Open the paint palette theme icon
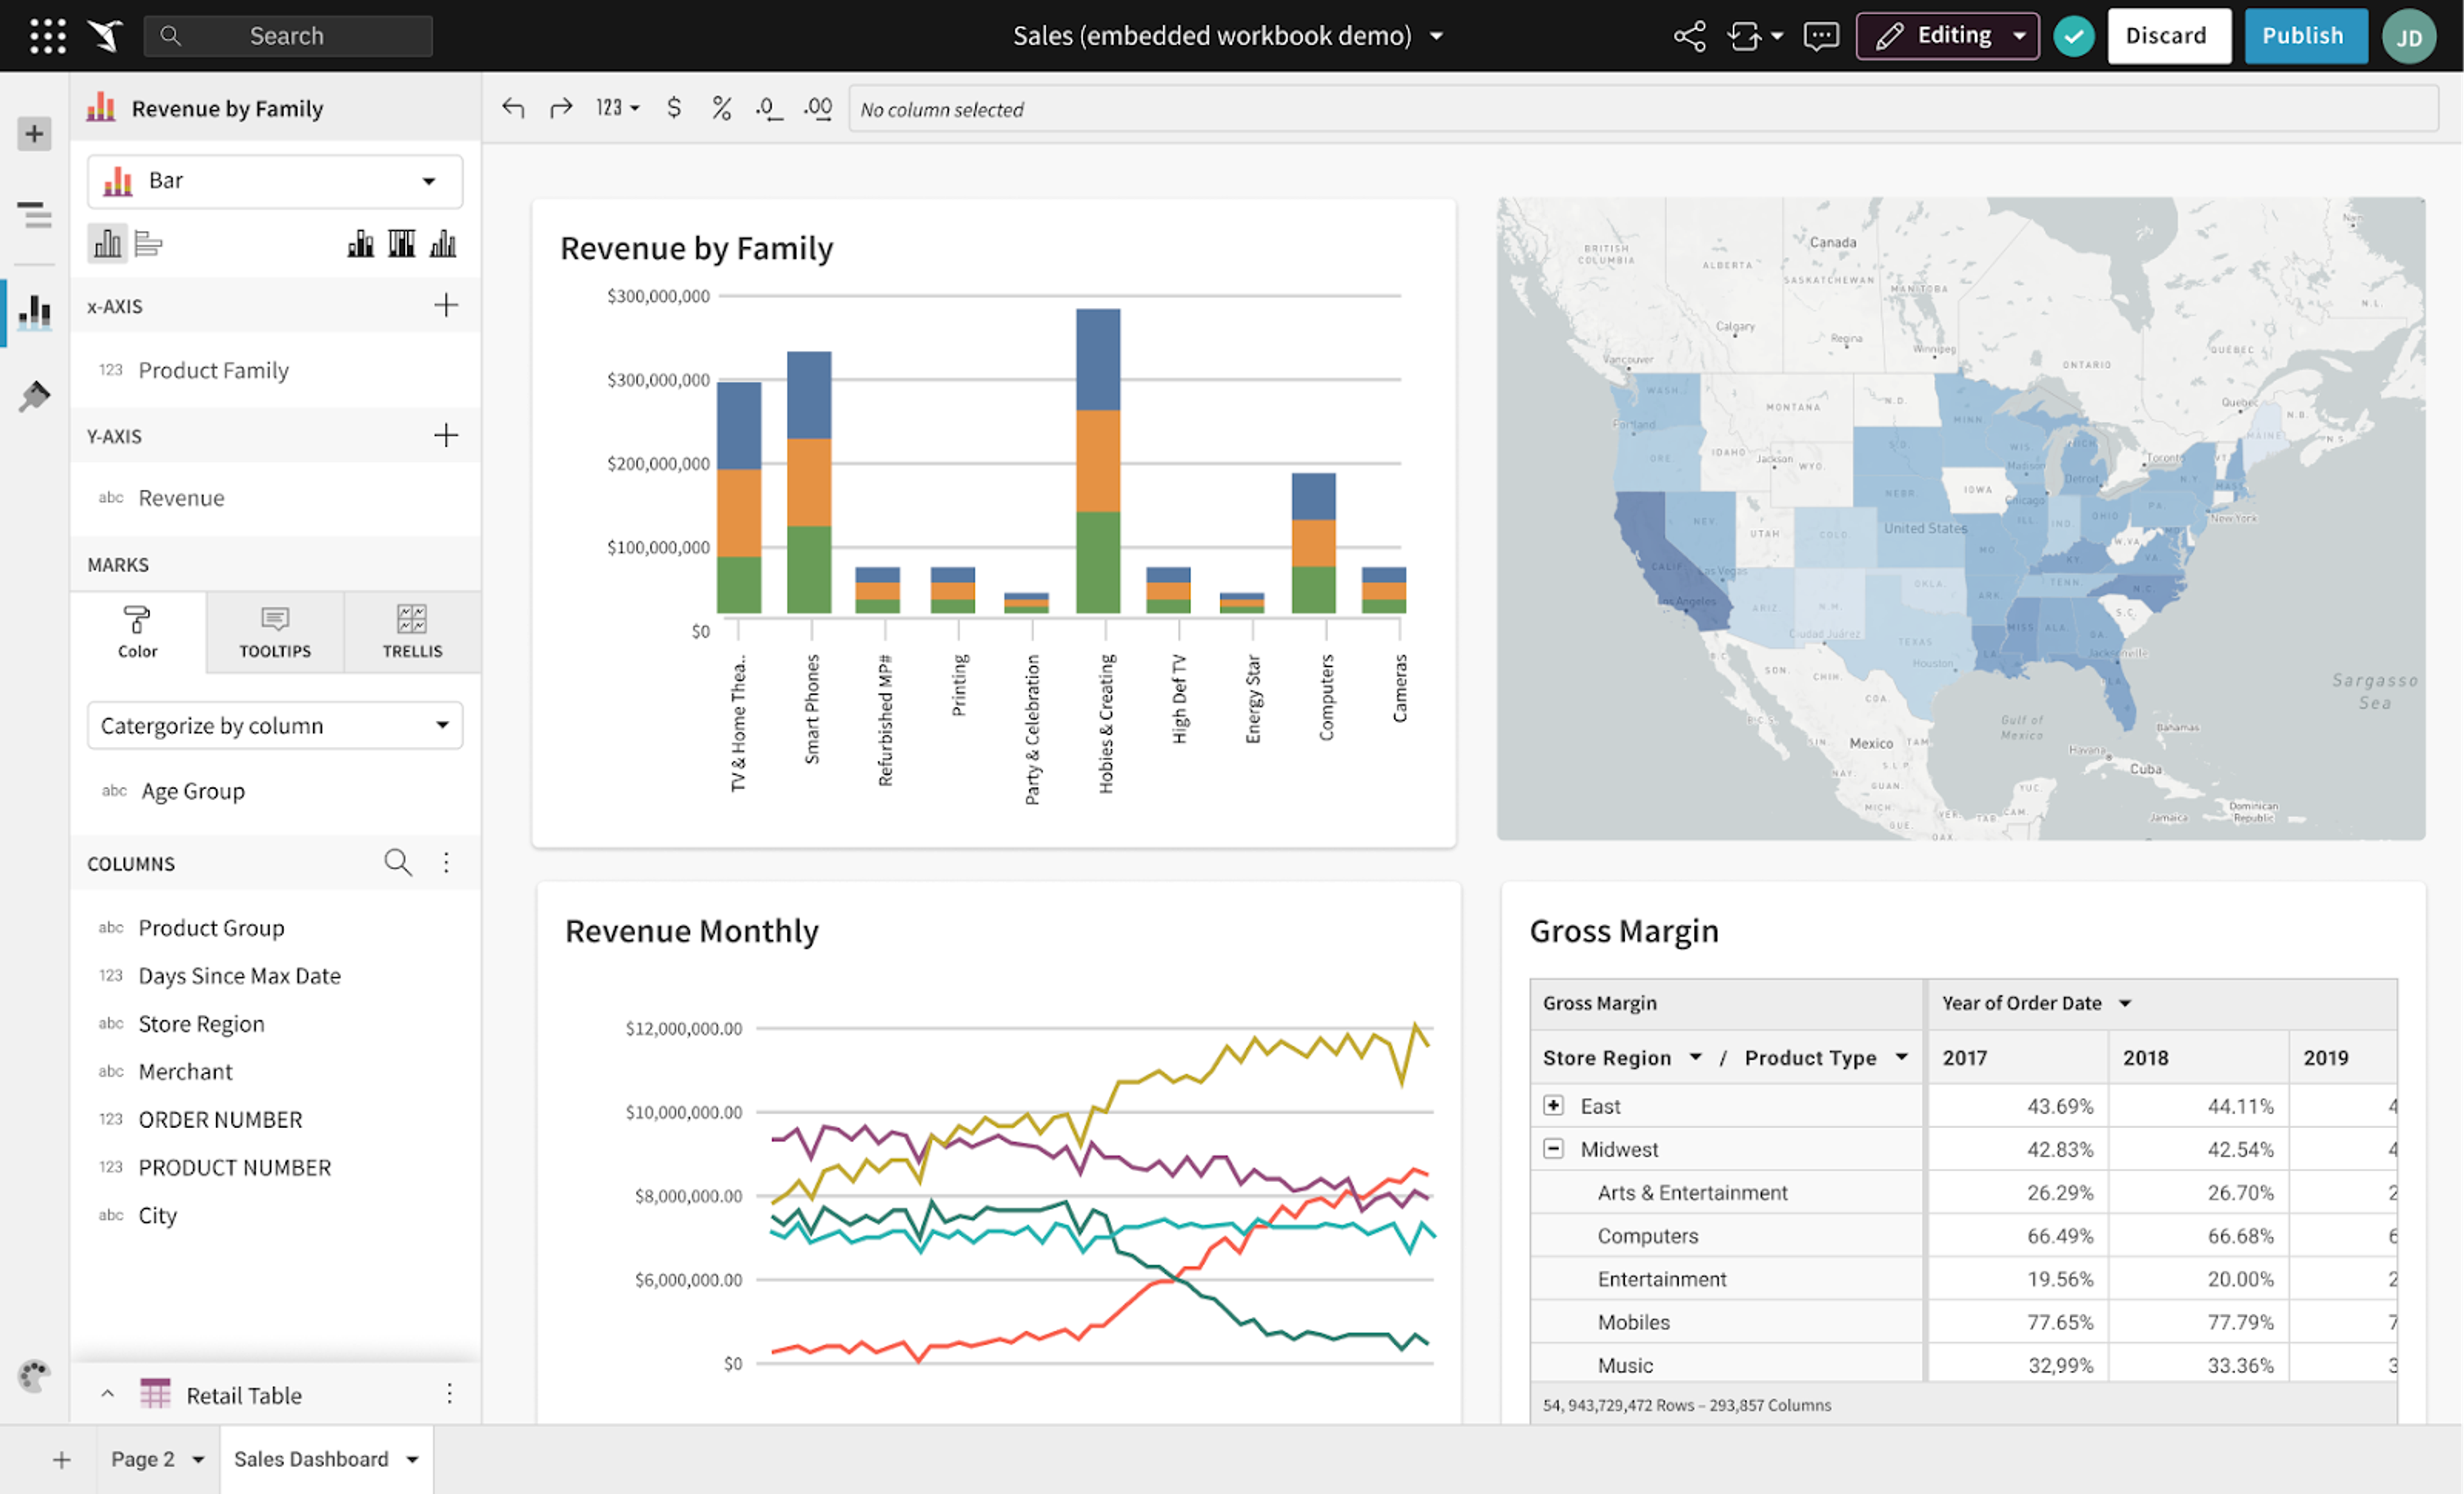The image size is (2464, 1494). [x=34, y=1376]
